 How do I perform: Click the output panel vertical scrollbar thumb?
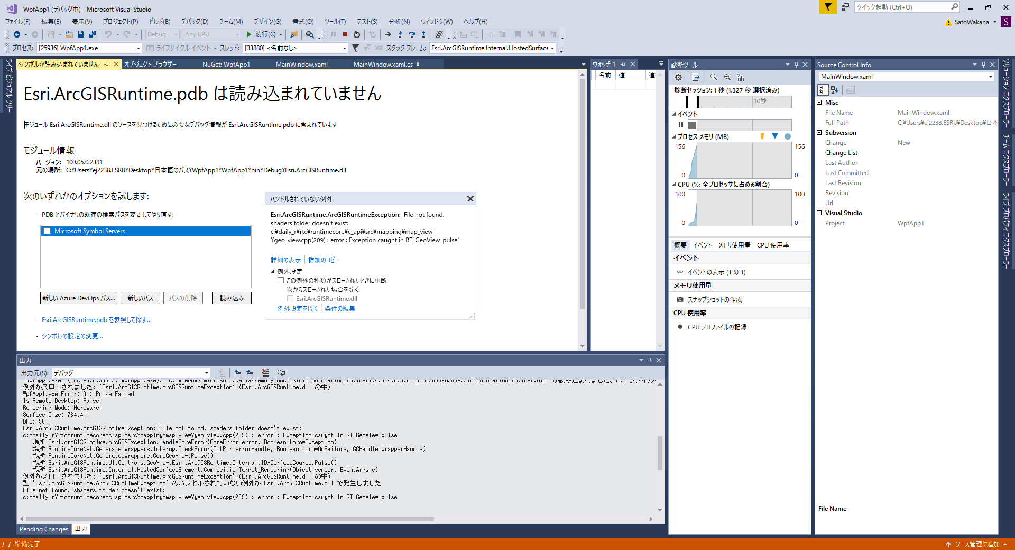pos(660,453)
